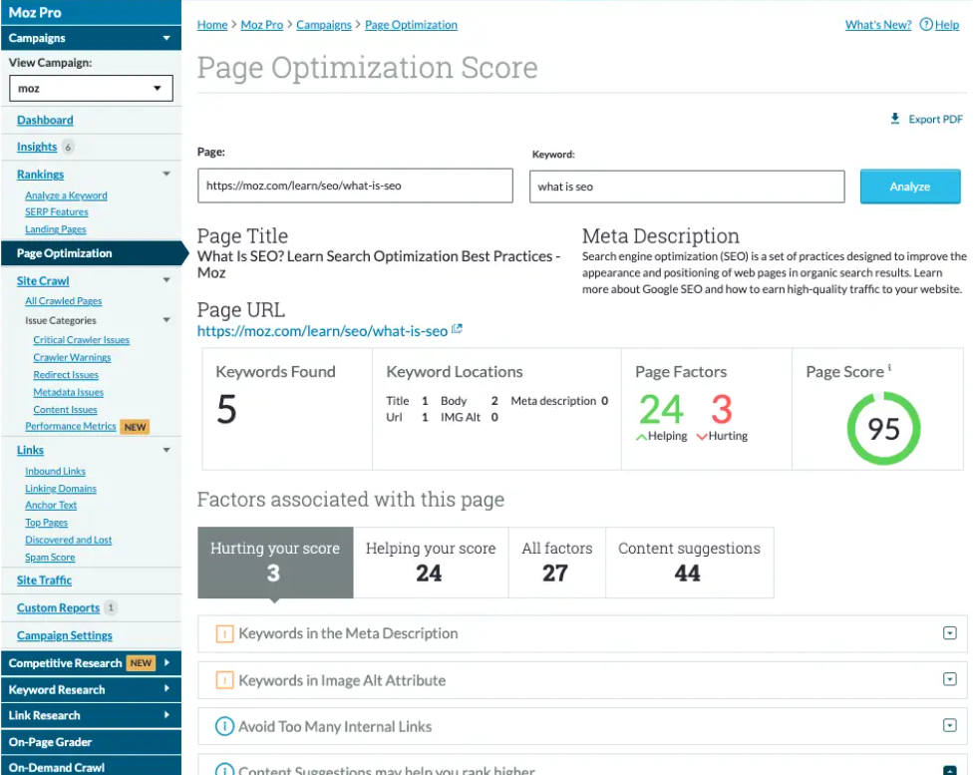Click the Insights count badge 6
Viewport: 974px width, 775px height.
tap(69, 148)
